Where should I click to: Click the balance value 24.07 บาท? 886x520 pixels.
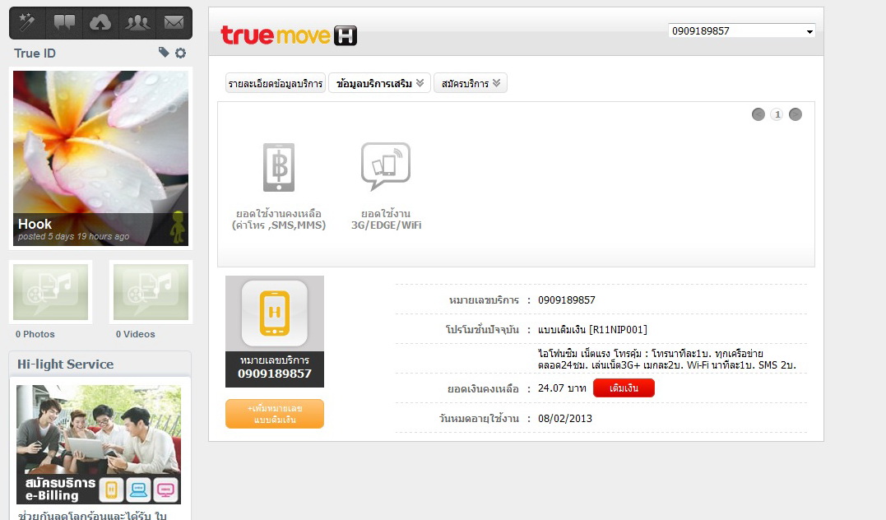(562, 388)
